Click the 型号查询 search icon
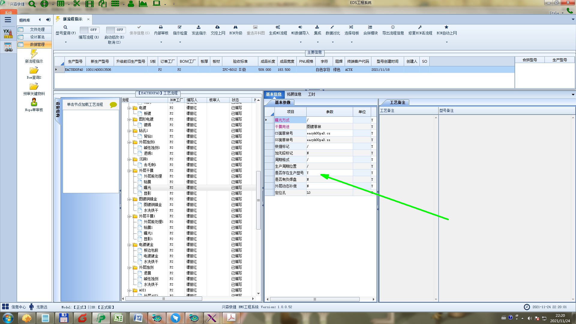576x324 pixels. click(65, 27)
